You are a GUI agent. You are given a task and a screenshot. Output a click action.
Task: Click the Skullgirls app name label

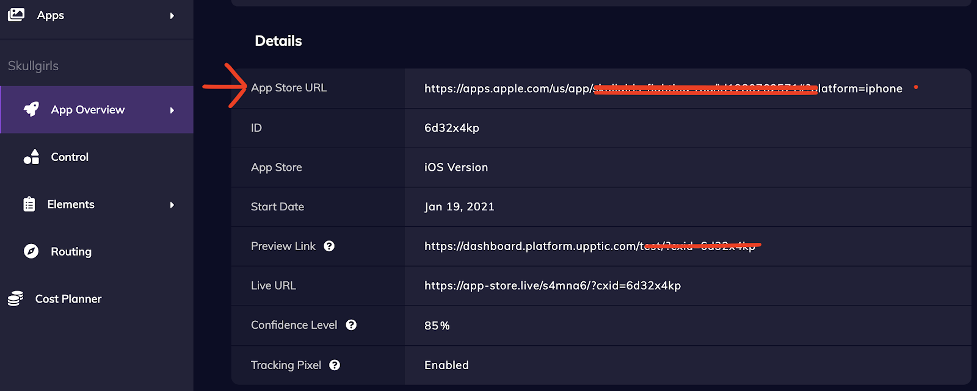[x=33, y=66]
